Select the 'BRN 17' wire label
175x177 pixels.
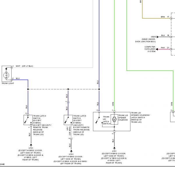(165, 17)
